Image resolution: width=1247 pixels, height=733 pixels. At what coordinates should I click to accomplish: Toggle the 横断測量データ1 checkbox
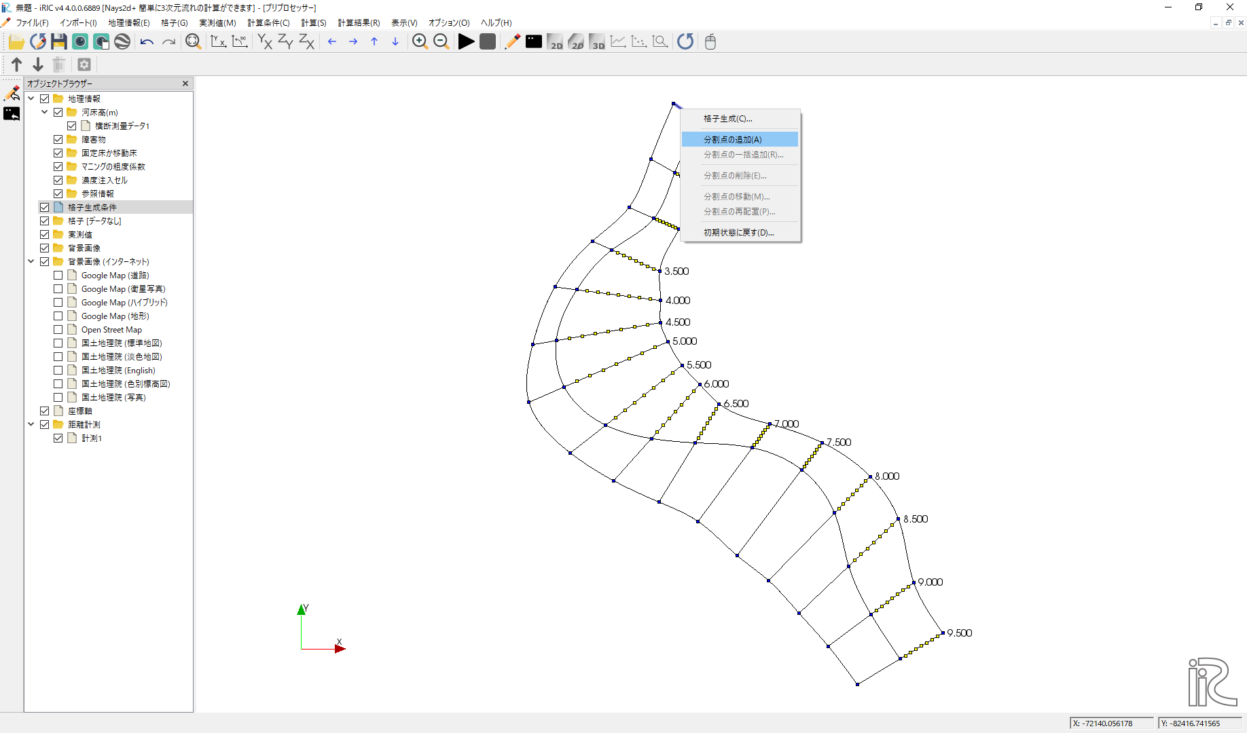pyautogui.click(x=72, y=126)
